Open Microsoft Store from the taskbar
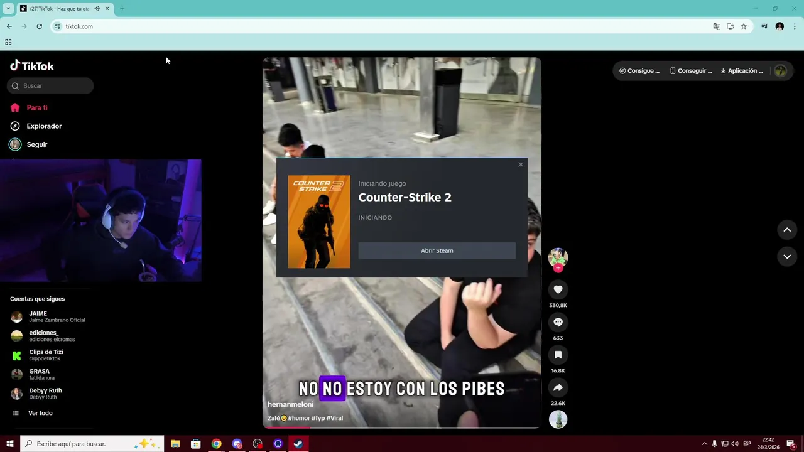The image size is (804, 452). tap(196, 444)
